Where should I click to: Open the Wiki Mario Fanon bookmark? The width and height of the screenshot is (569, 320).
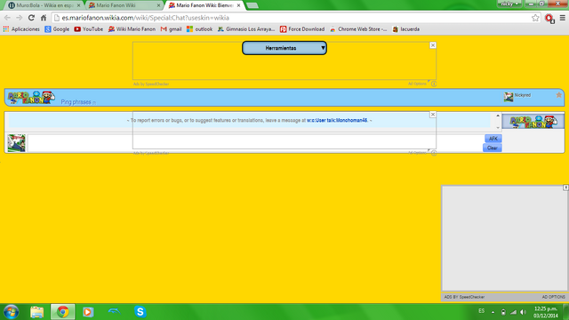coord(132,29)
